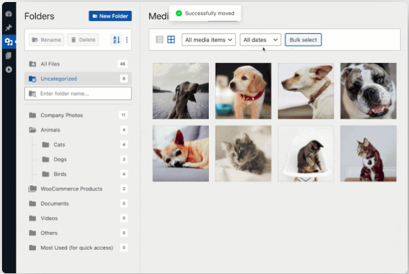The width and height of the screenshot is (409, 274).
Task: Click the Dogs folder count 3
Action: pyautogui.click(x=124, y=159)
